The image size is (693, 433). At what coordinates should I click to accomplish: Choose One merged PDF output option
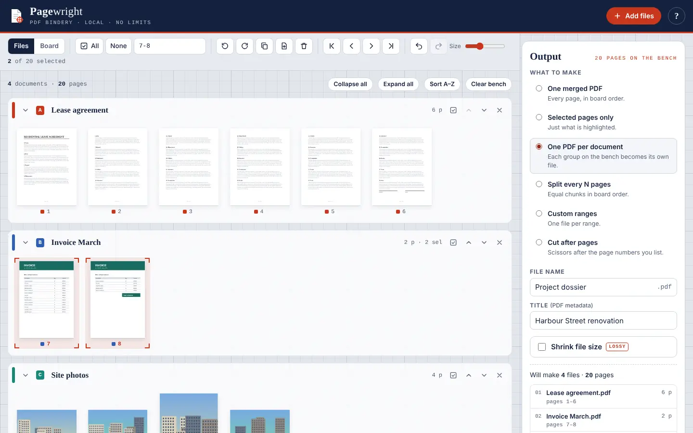point(603,93)
